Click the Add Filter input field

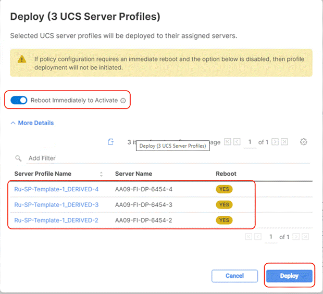click(x=156, y=158)
